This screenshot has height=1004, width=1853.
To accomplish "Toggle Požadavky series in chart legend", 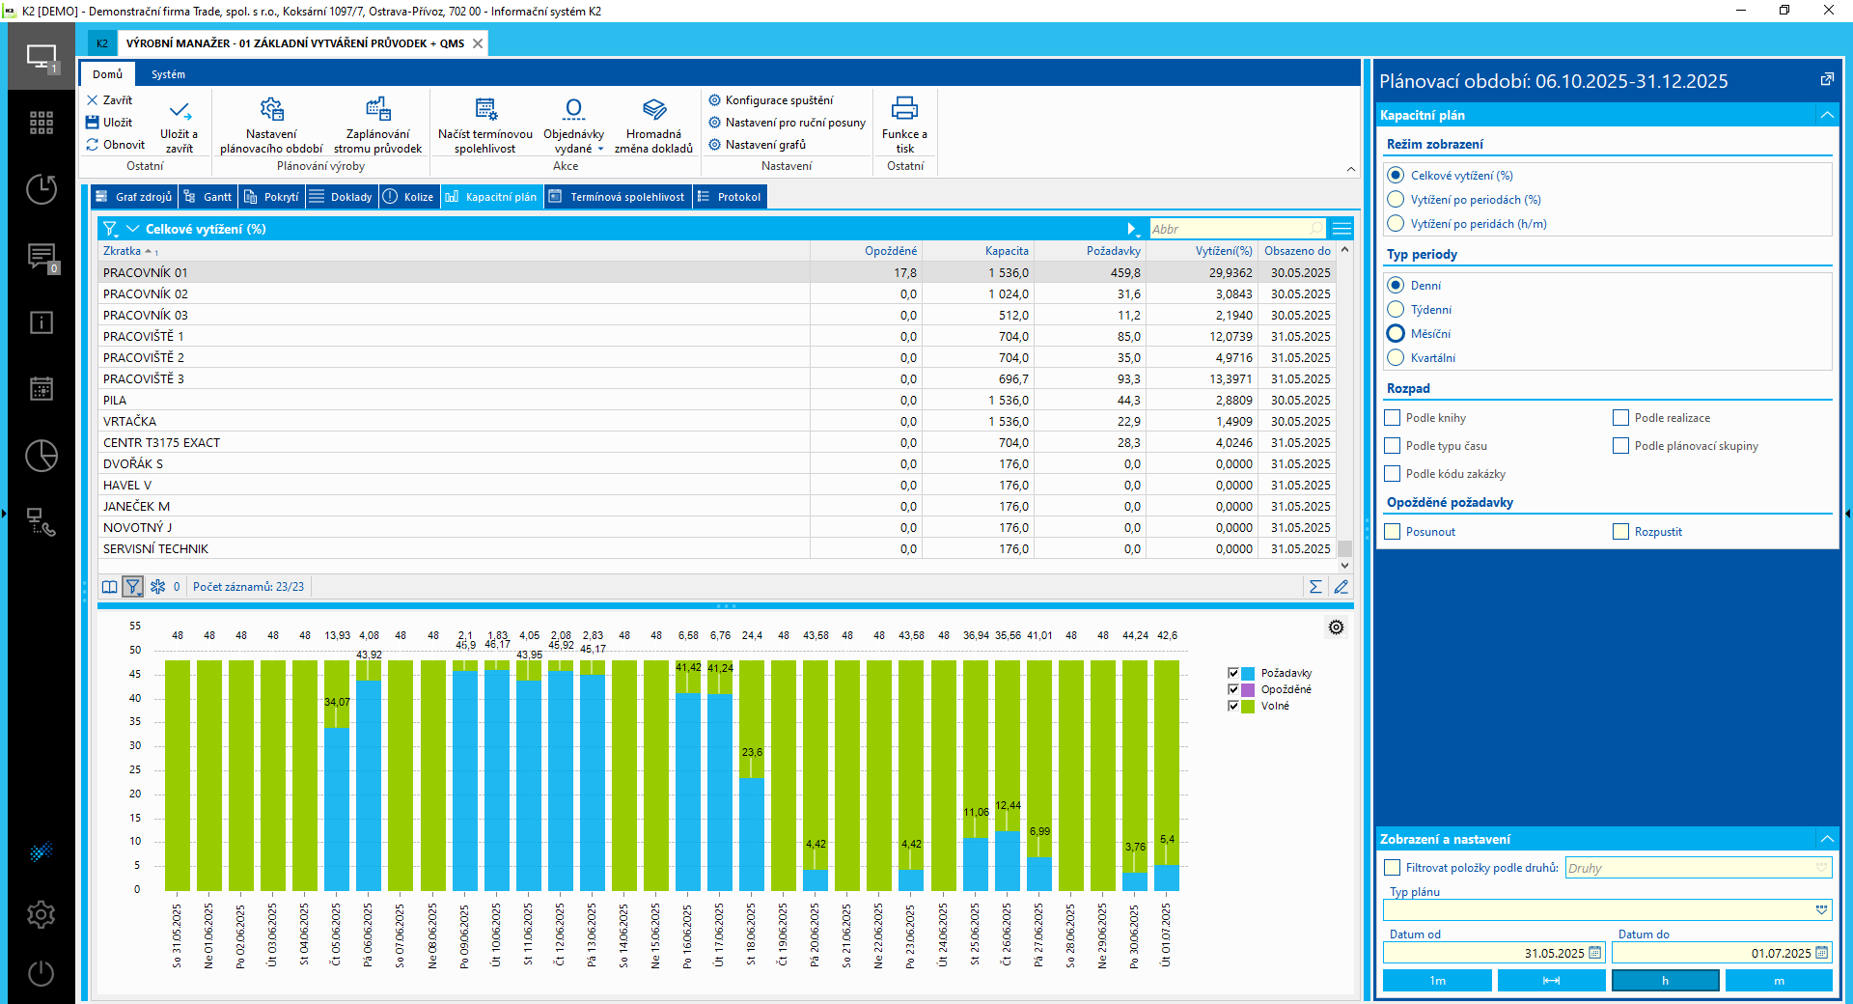I will (x=1233, y=673).
